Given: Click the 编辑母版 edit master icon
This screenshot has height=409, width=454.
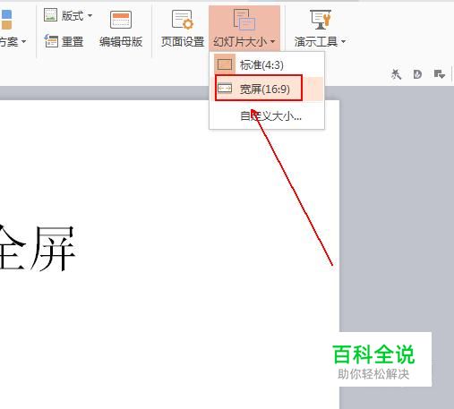Looking at the screenshot, I should 121,20.
